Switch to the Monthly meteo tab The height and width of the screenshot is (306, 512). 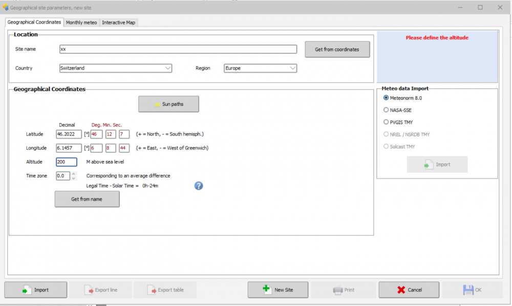[81, 23]
